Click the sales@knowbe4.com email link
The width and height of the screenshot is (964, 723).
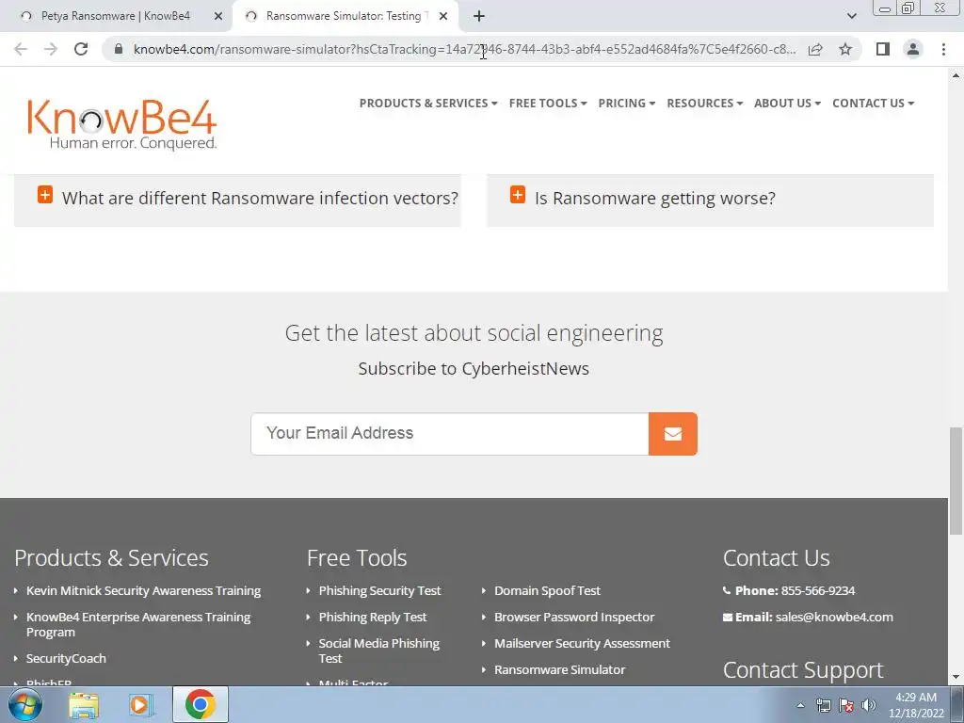pyautogui.click(x=834, y=618)
